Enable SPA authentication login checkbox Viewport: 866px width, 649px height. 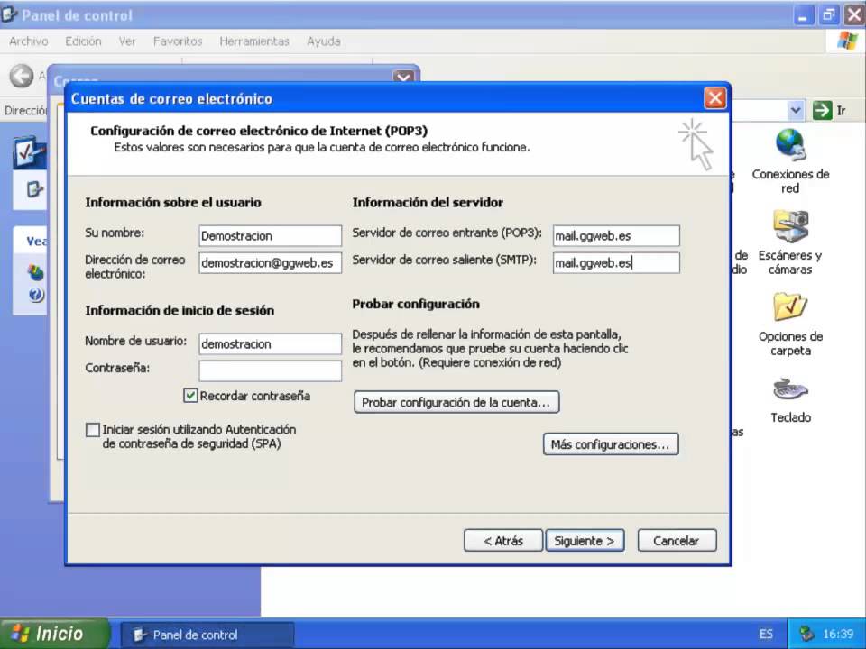pyautogui.click(x=93, y=430)
